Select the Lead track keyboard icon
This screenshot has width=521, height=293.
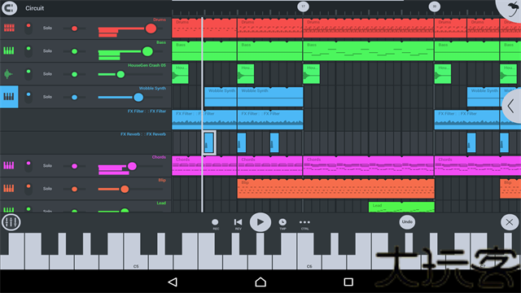[9, 210]
